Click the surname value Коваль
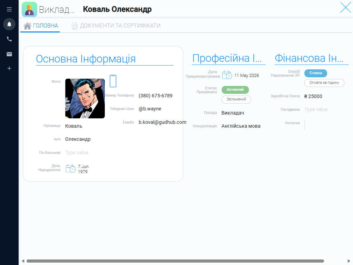 click(74, 126)
